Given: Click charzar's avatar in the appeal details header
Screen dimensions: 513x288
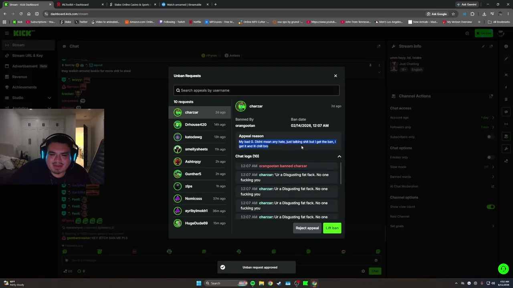Looking at the screenshot, I should [241, 106].
